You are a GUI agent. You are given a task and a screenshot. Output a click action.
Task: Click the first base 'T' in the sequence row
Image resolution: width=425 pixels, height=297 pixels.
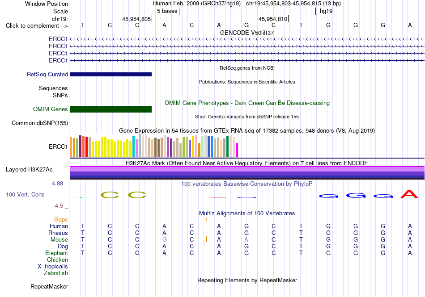(x=83, y=25)
